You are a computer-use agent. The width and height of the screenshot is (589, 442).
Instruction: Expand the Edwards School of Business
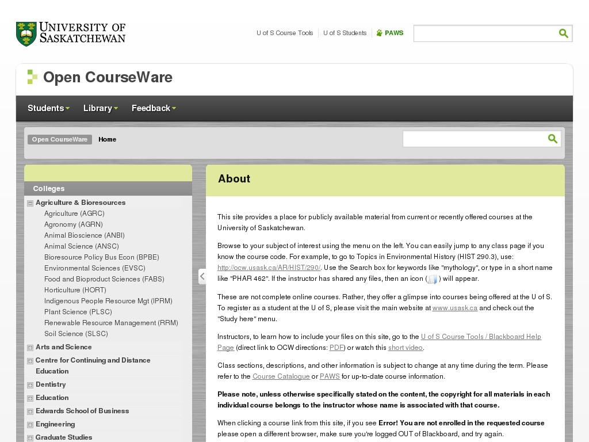point(30,411)
